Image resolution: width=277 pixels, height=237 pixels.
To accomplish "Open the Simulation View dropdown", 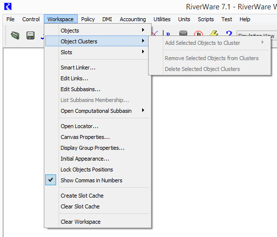I will (257, 35).
